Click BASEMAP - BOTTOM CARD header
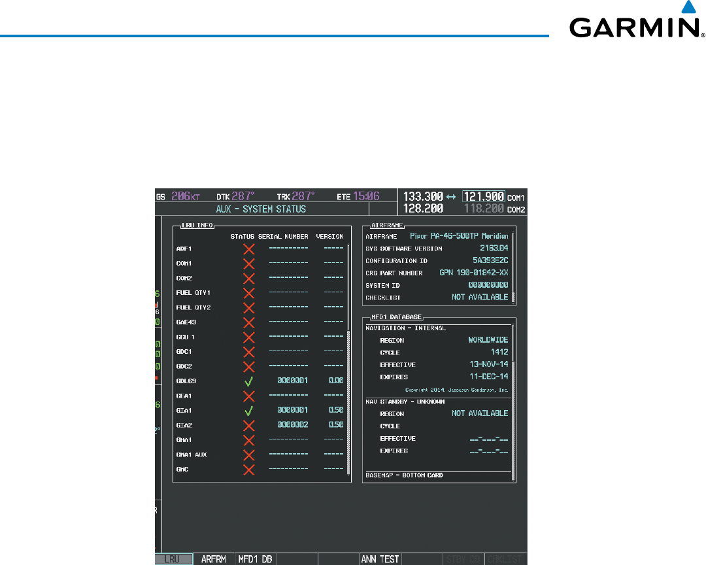The height and width of the screenshot is (565, 706). pos(404,475)
